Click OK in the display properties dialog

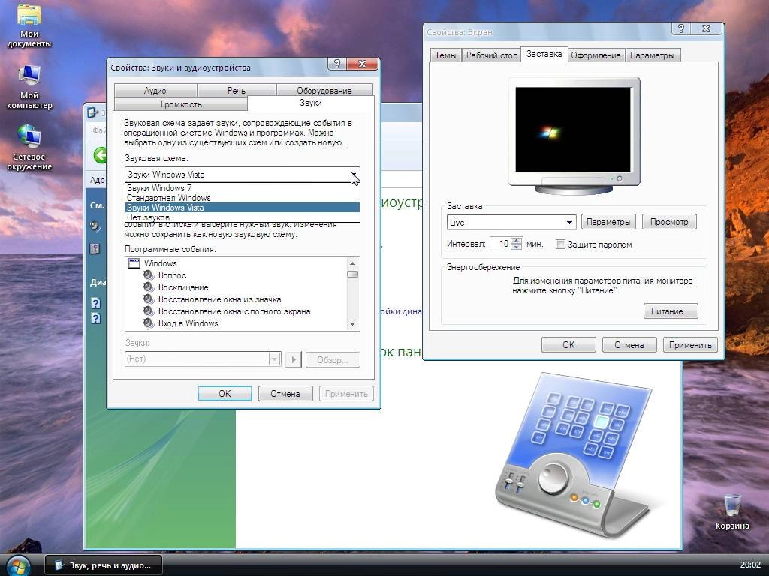(568, 345)
